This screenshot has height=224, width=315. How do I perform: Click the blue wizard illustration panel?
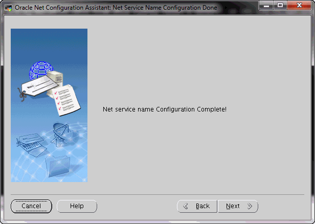49,105
